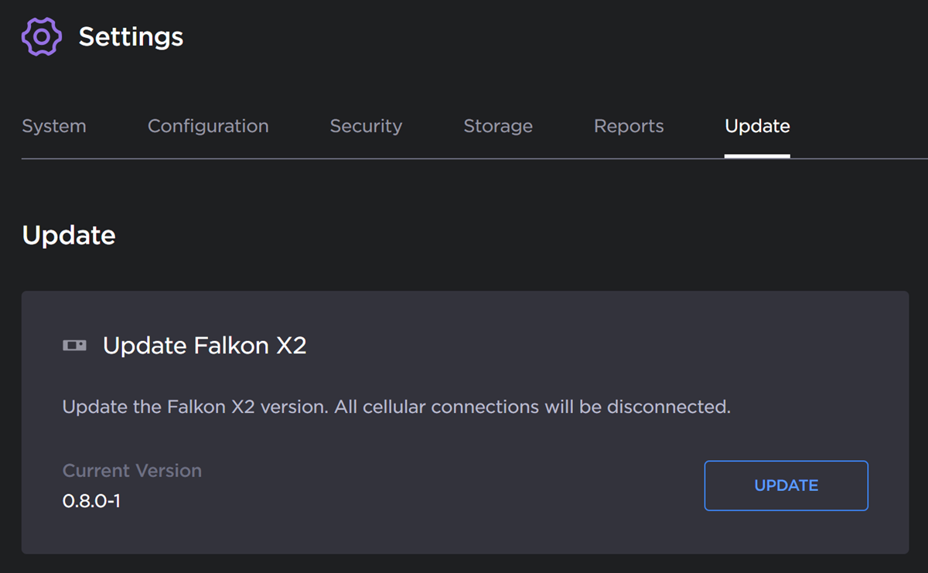
Task: Select the currently active Update tab
Action: (x=756, y=126)
